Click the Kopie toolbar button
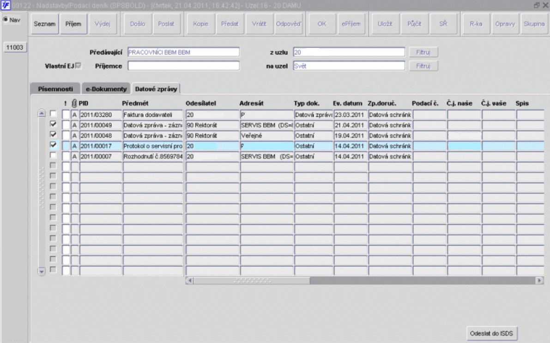This screenshot has height=343, width=550. point(200,24)
